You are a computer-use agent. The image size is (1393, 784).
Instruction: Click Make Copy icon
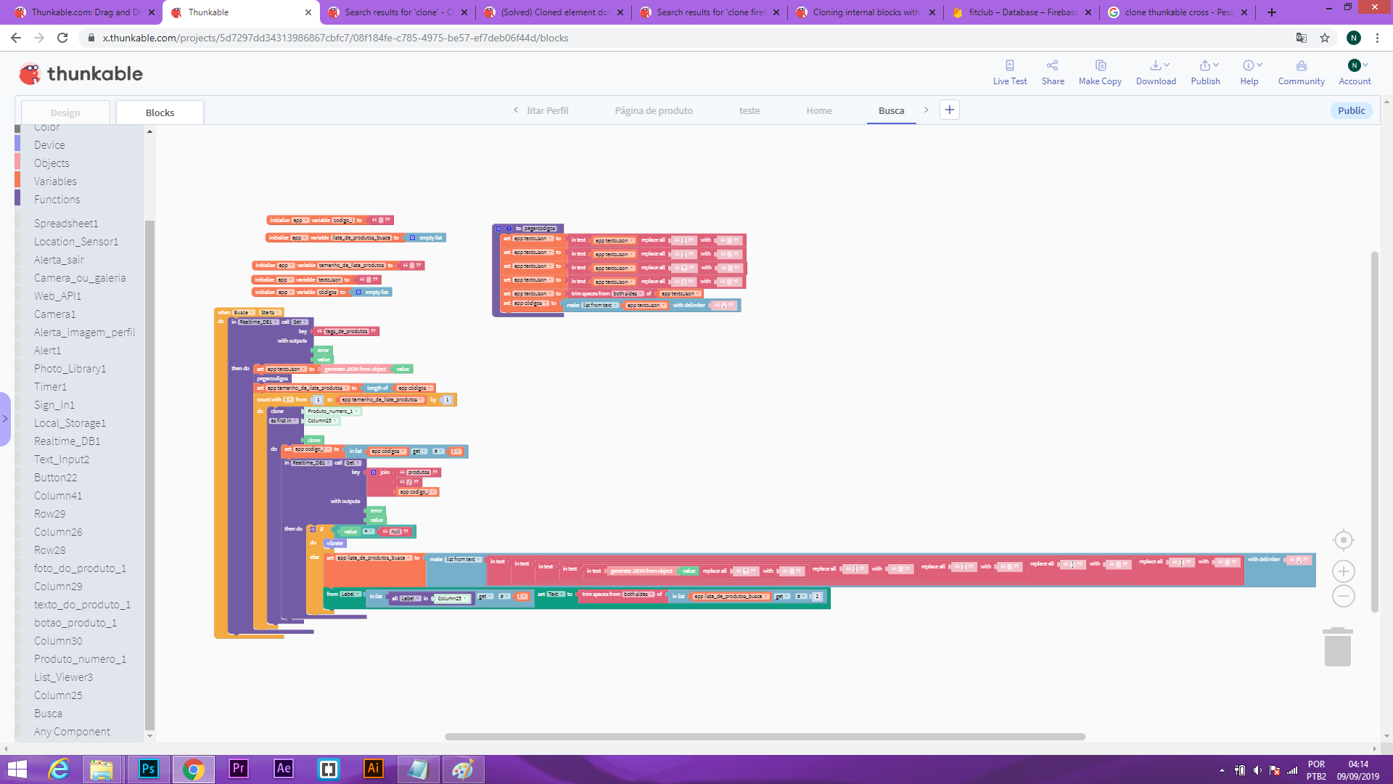(x=1100, y=65)
